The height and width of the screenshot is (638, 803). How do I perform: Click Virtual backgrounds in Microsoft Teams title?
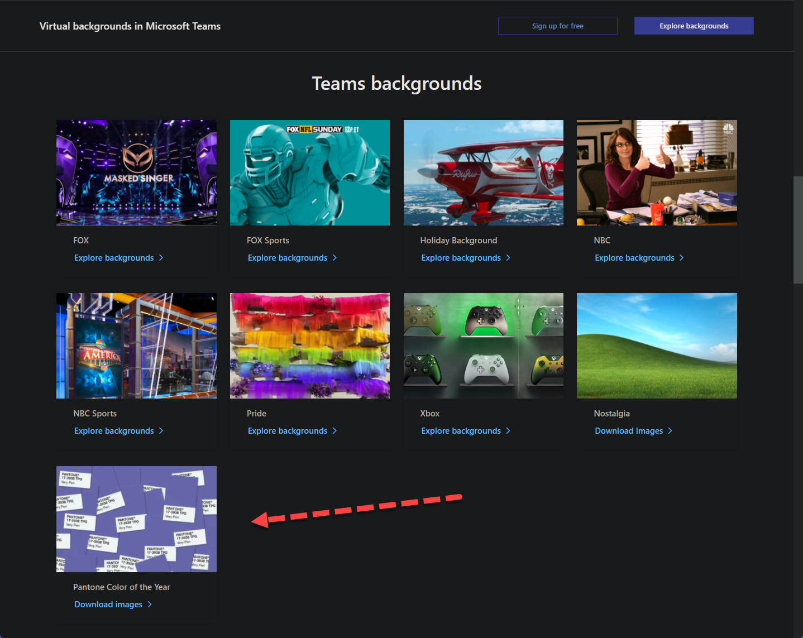click(130, 26)
